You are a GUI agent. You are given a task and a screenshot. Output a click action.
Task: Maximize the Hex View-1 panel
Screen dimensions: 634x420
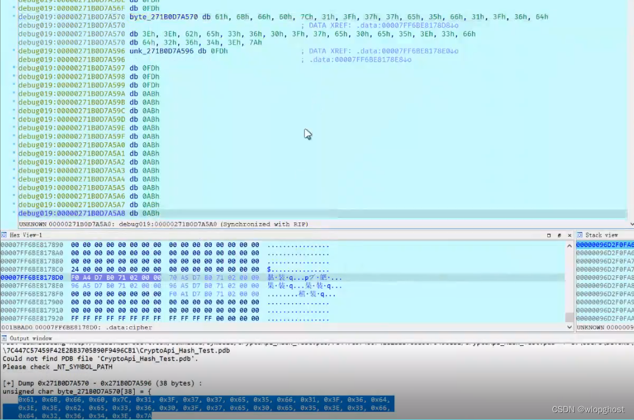(549, 236)
